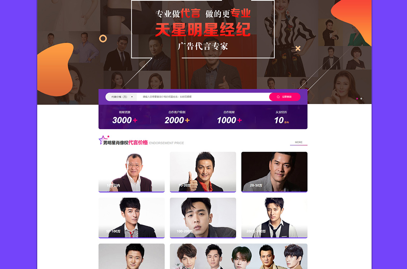Click the 1000+ 合作明星 statistic

pos(229,117)
